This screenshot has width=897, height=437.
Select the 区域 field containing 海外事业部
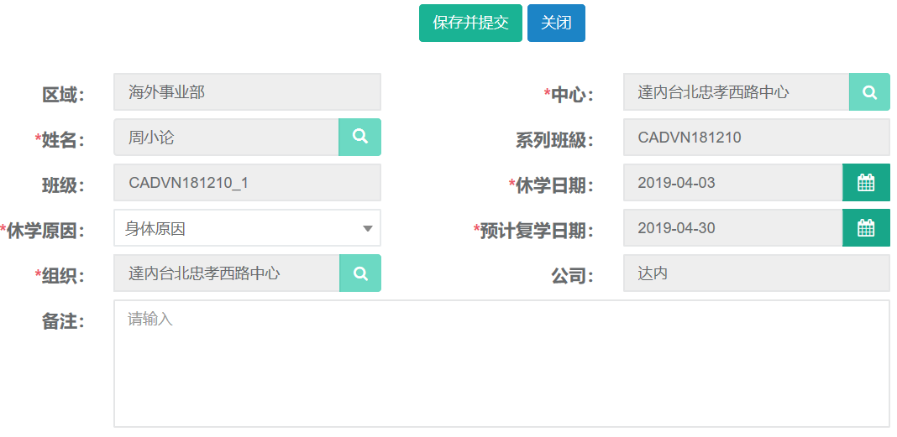(247, 92)
